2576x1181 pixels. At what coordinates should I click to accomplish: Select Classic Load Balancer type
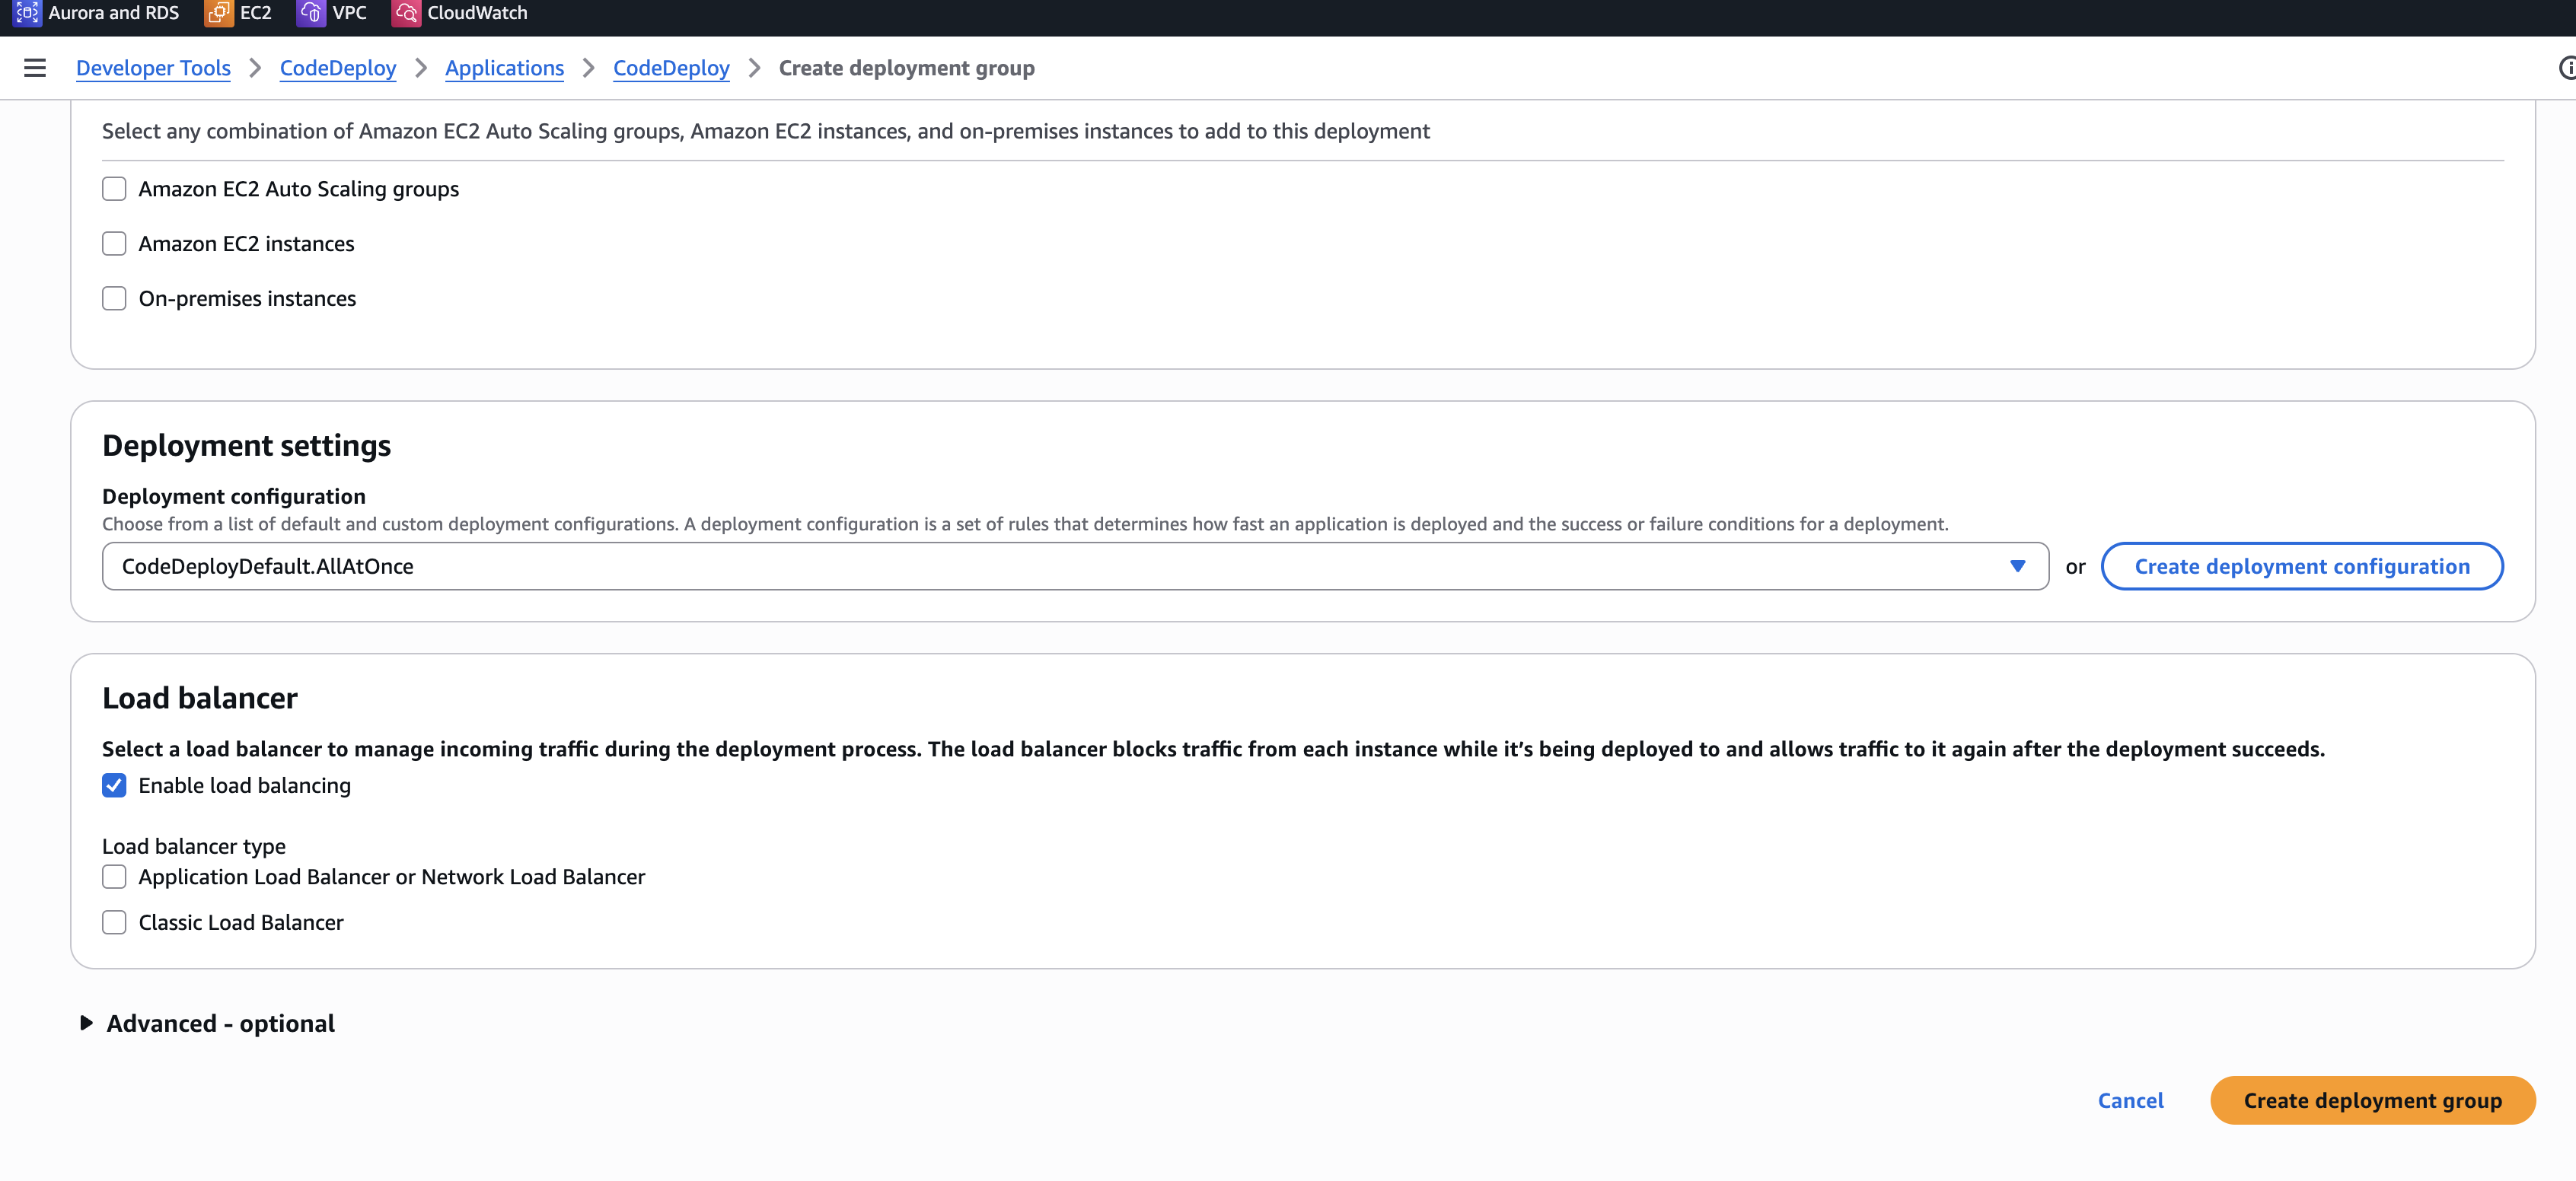tap(114, 923)
